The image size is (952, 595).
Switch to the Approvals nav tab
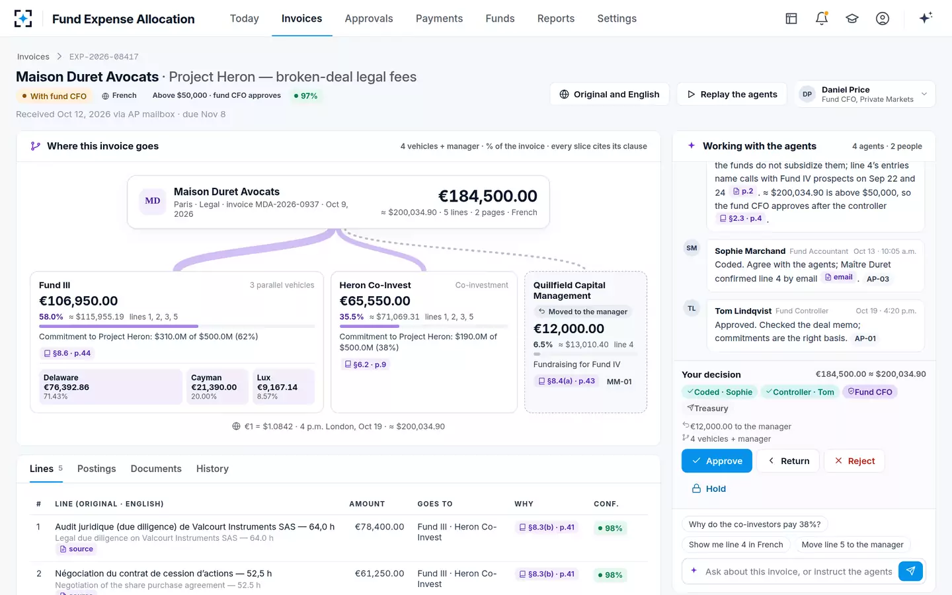pyautogui.click(x=368, y=19)
